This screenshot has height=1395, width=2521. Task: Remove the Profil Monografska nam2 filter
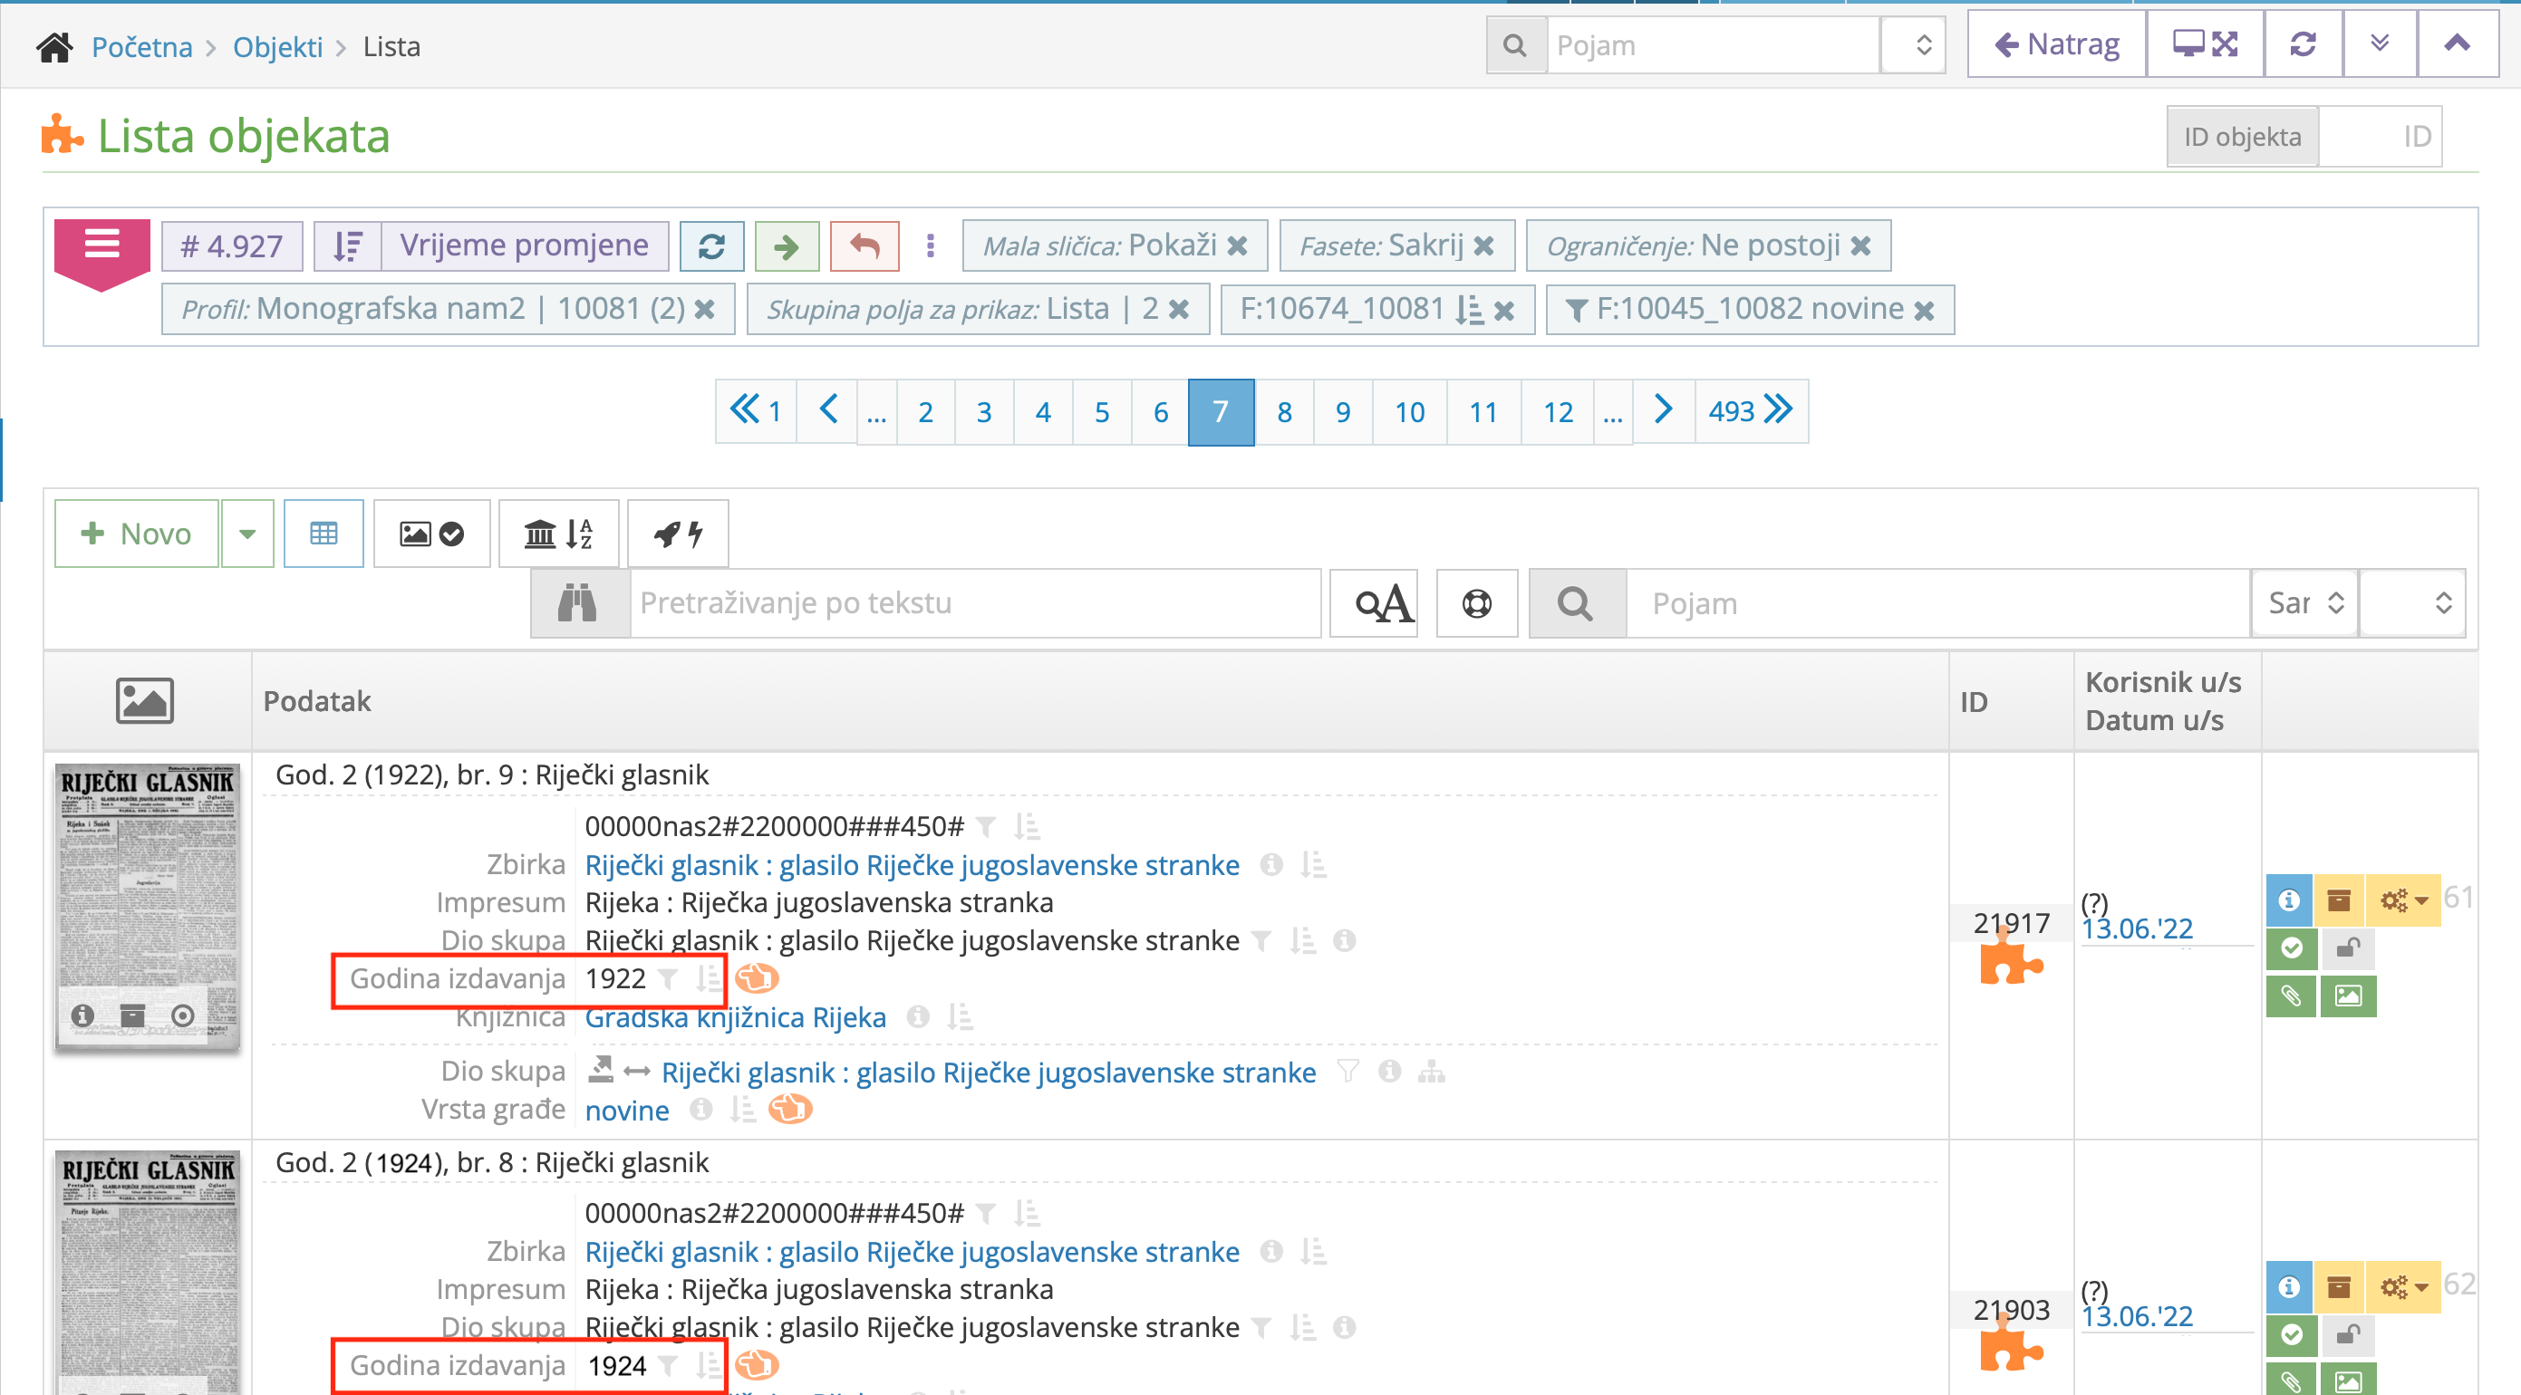tap(705, 309)
